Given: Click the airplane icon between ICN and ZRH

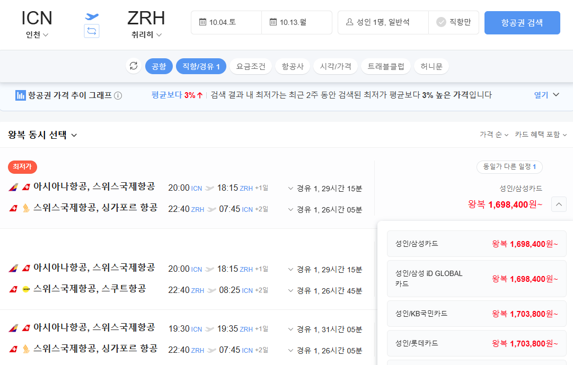Looking at the screenshot, I should point(92,16).
